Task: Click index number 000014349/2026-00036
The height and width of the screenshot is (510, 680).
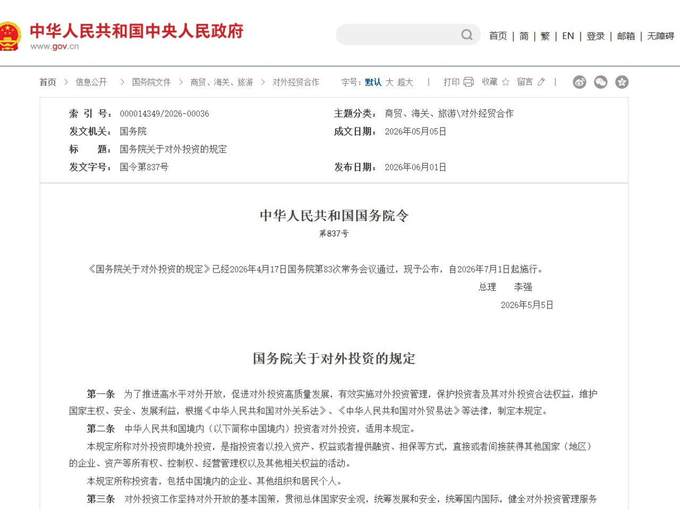Action: [x=165, y=114]
